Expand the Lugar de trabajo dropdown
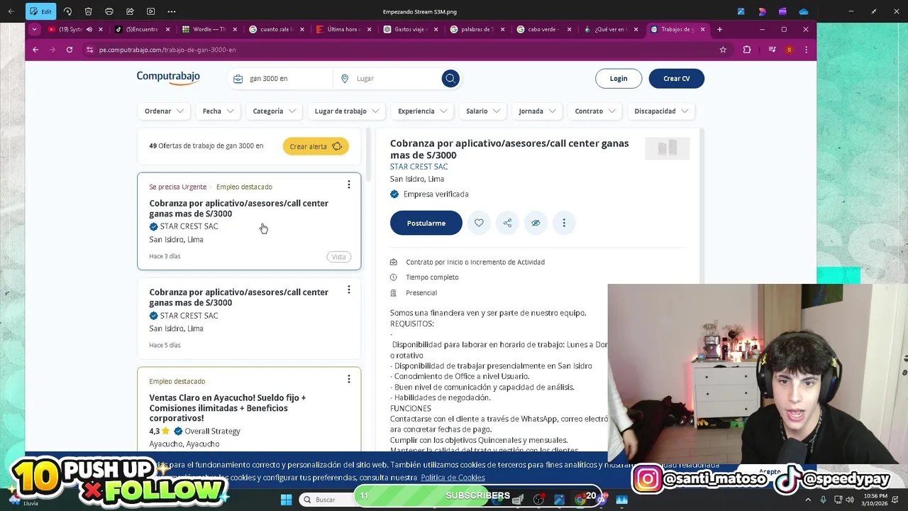The height and width of the screenshot is (511, 908). [347, 111]
